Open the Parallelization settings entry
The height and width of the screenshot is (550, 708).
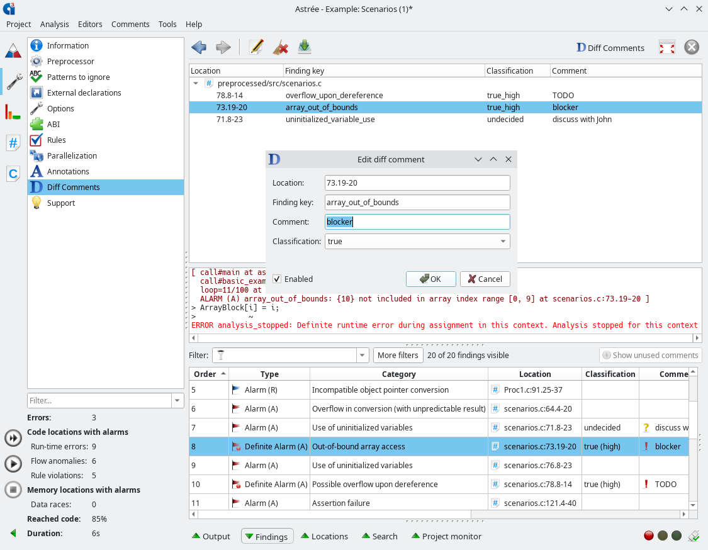pyautogui.click(x=106, y=156)
